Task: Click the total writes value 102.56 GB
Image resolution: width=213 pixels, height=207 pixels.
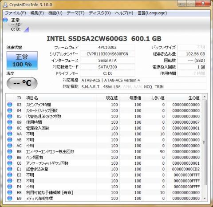Action: [192, 54]
